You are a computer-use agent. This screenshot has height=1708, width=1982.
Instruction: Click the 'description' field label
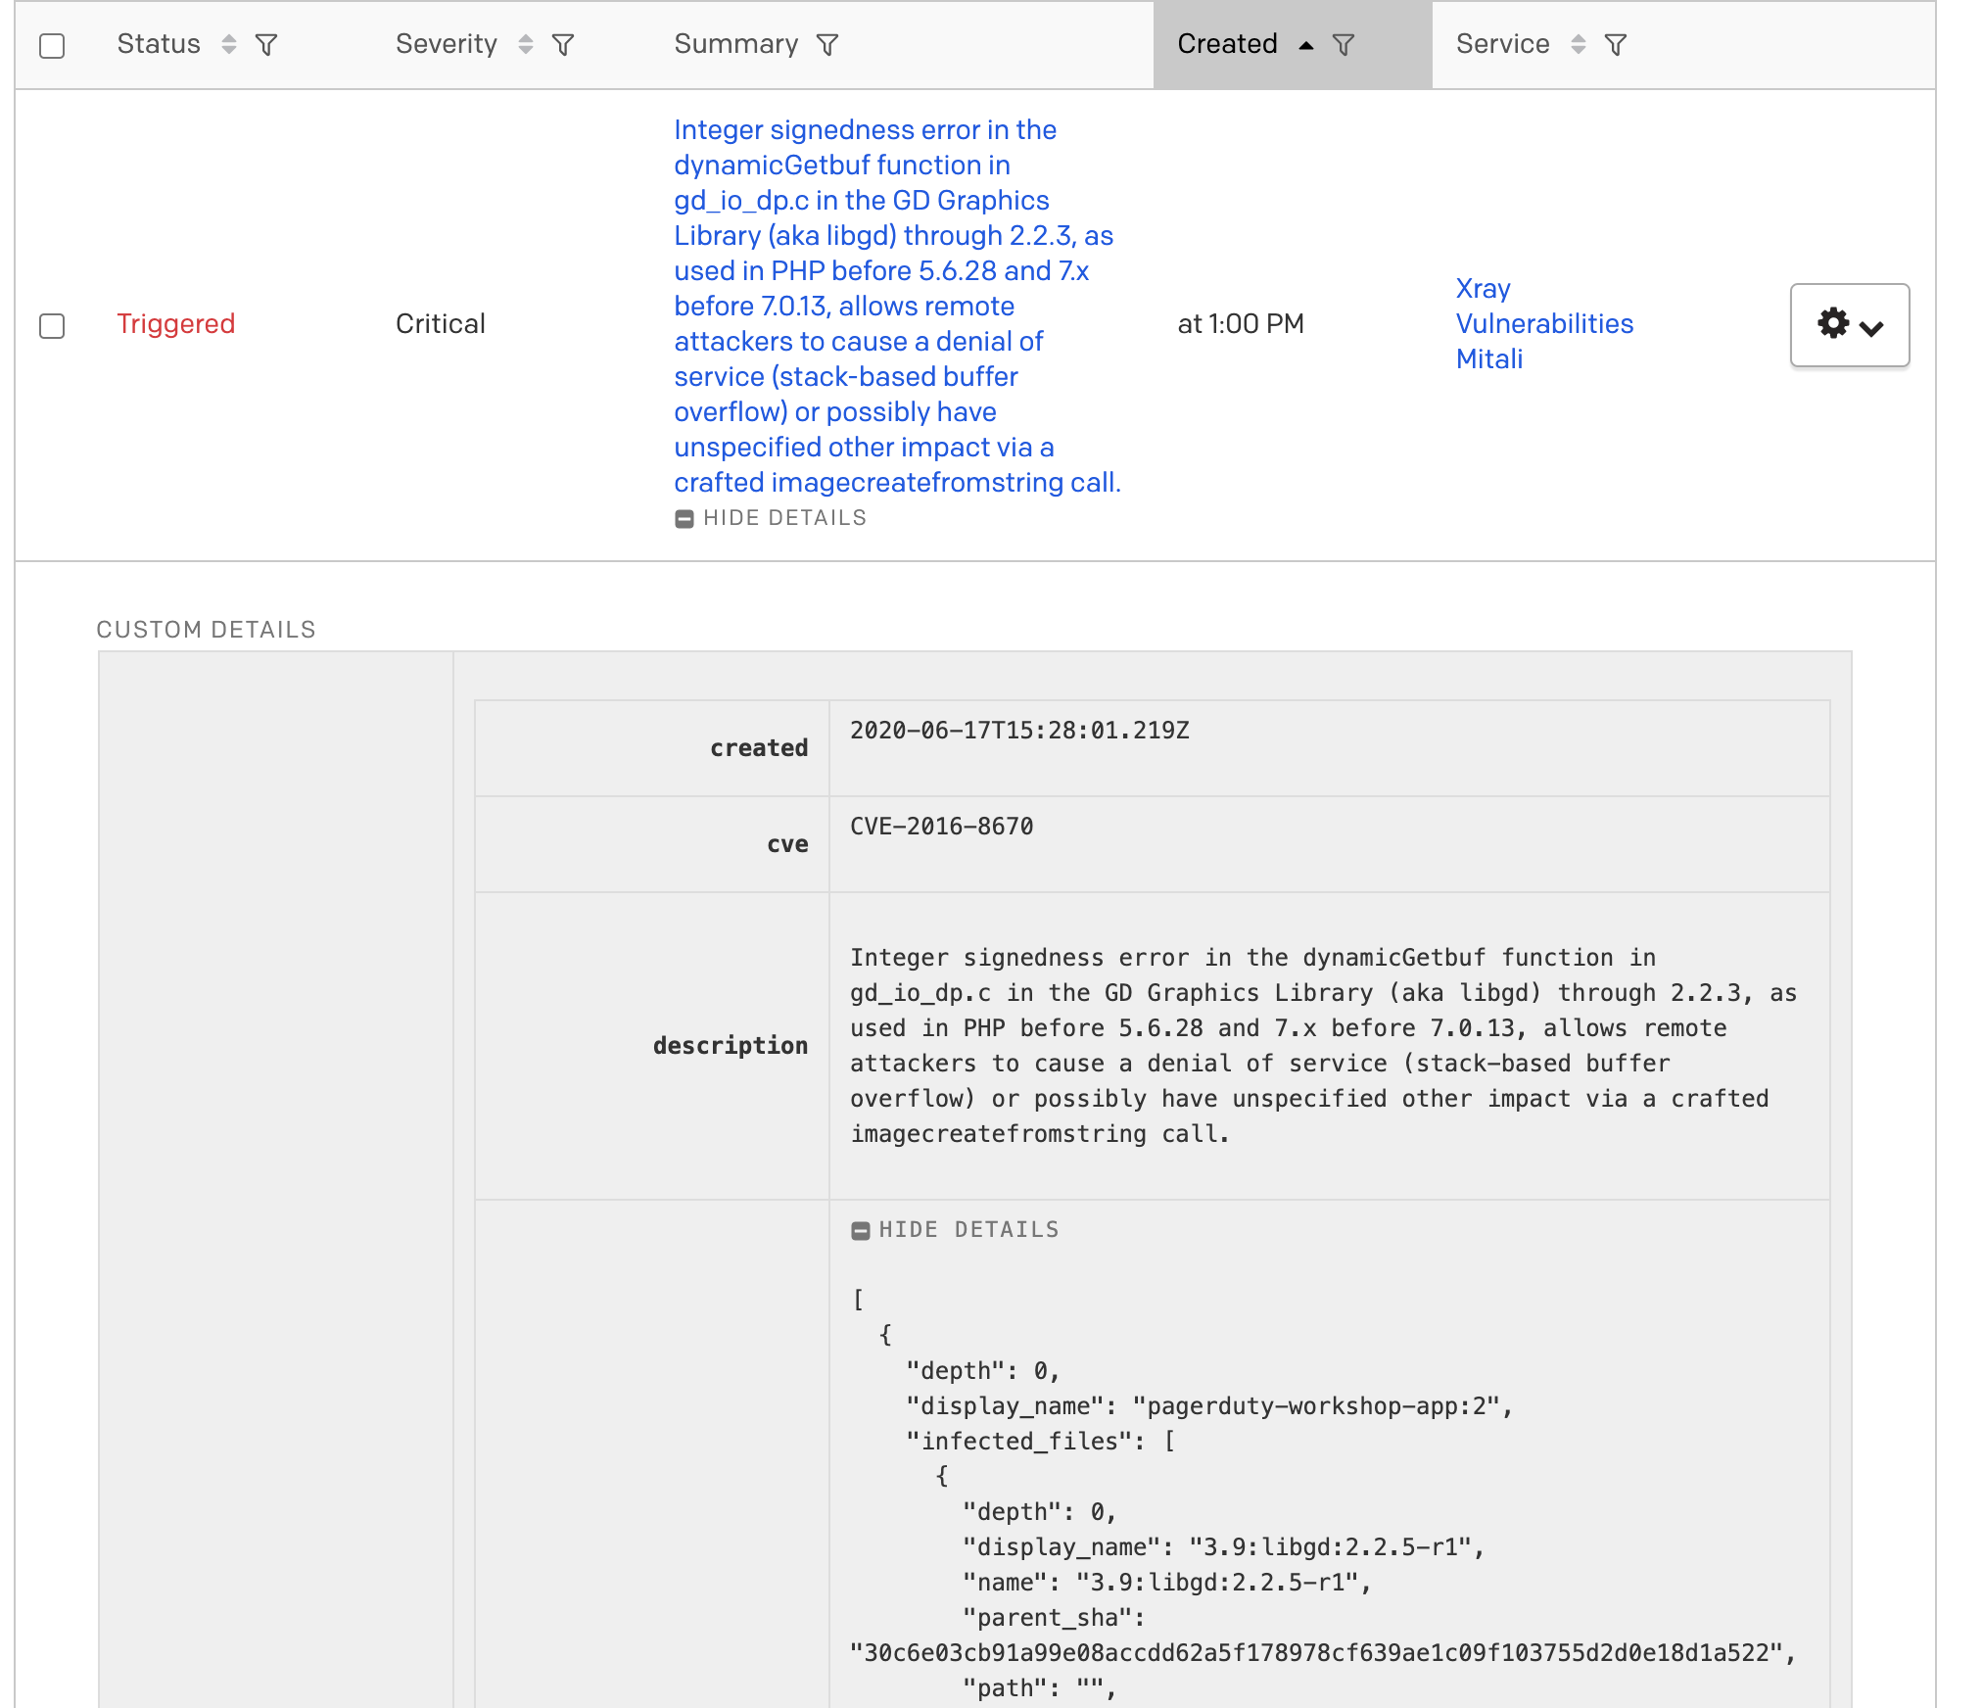pyautogui.click(x=731, y=1046)
